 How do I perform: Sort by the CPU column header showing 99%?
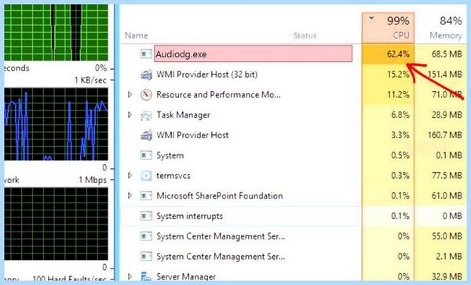[x=388, y=27]
